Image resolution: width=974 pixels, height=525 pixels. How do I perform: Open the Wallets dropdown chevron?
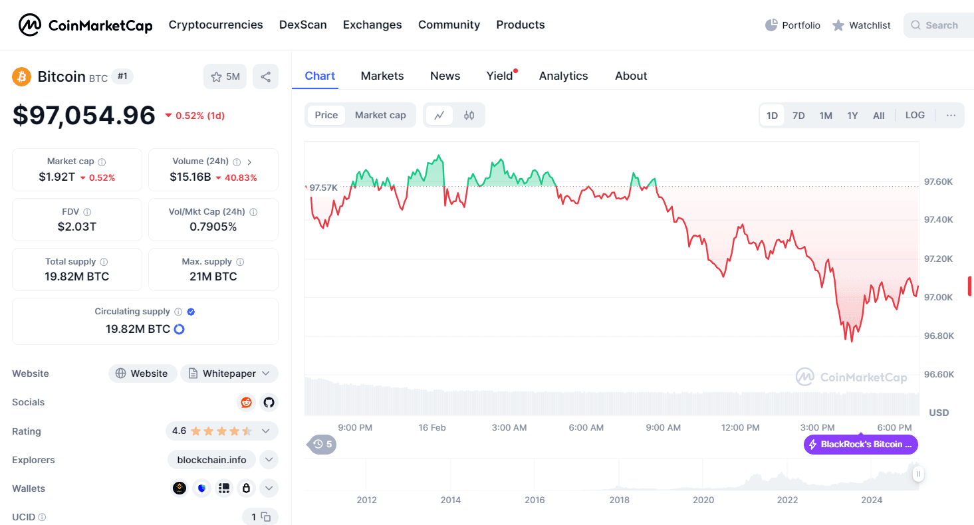(x=269, y=488)
